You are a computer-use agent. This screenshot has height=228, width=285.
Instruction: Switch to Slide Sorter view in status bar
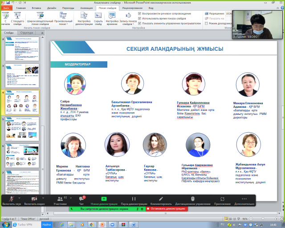pyautogui.click(x=230, y=219)
